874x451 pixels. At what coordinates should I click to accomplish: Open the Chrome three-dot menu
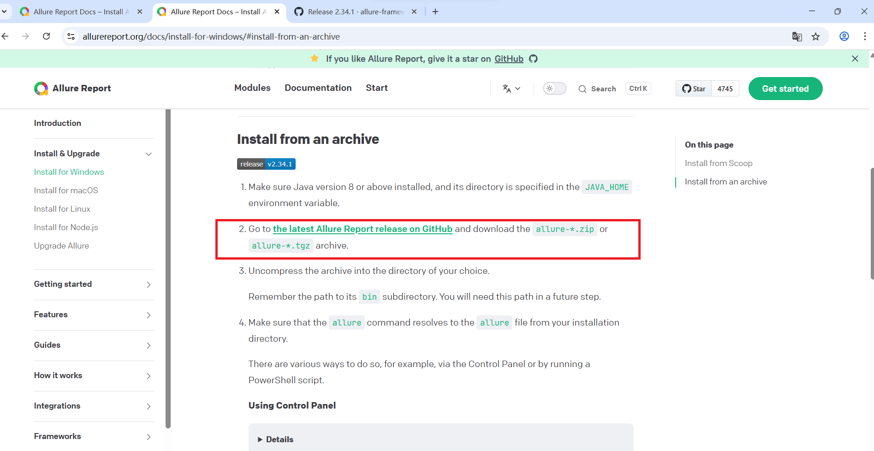(x=865, y=36)
